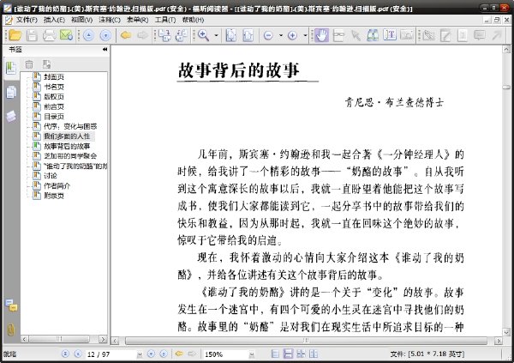Go to the previous page using the toolbar up arrow
The width and height of the screenshot is (514, 363).
coord(88,35)
